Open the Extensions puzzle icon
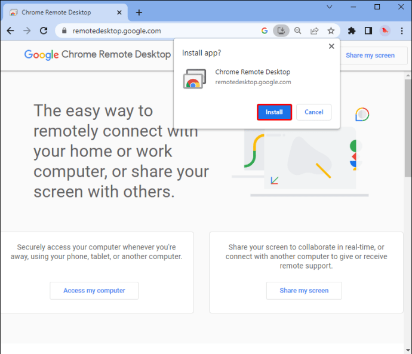Image resolution: width=412 pixels, height=354 pixels. 352,30
